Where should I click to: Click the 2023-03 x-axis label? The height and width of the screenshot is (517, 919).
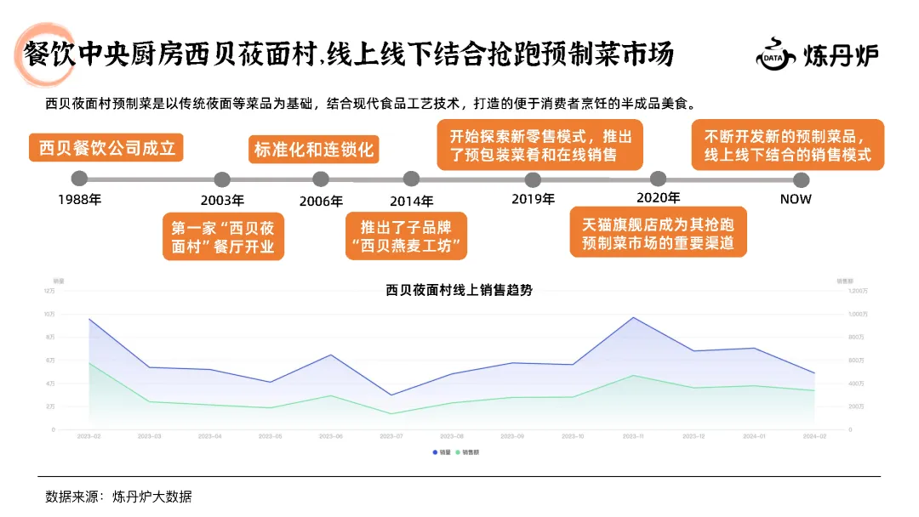pyautogui.click(x=150, y=436)
